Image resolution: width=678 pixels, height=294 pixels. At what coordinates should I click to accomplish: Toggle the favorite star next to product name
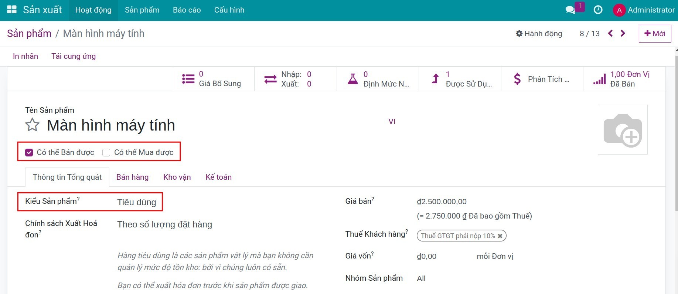33,125
